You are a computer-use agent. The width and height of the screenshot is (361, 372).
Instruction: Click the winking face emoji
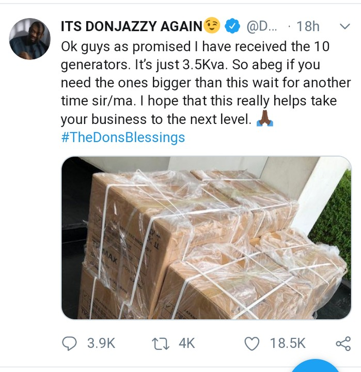tap(212, 25)
